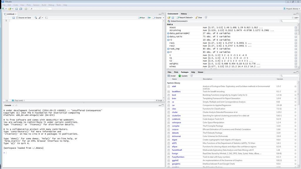Viewport: 301px width, 169px height.
Task: Maximize the Console pane
Action: (x=163, y=105)
